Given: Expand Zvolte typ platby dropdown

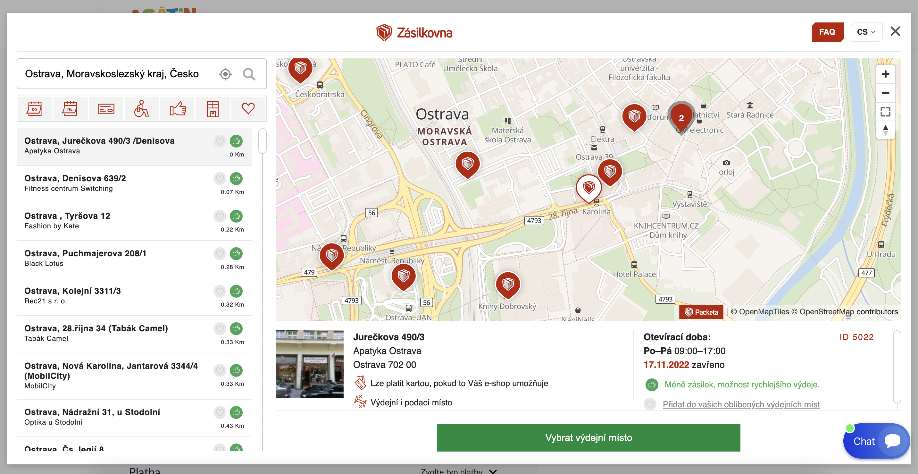Looking at the screenshot, I should [x=458, y=471].
